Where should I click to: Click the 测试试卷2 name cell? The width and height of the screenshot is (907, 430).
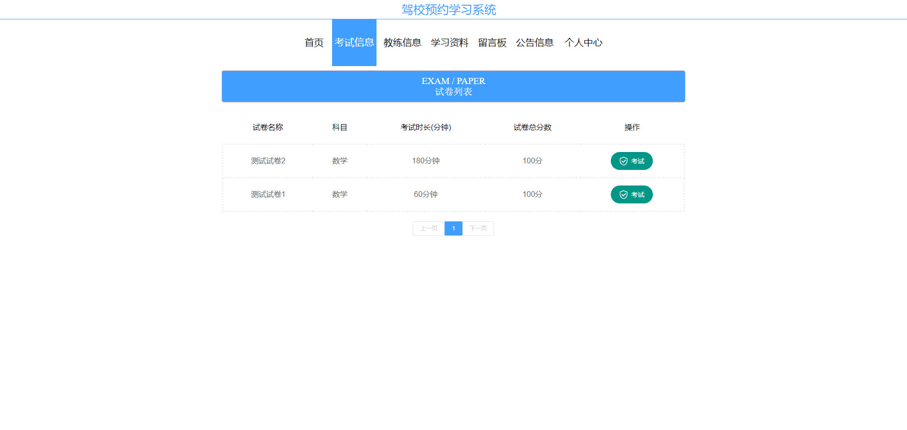click(268, 161)
